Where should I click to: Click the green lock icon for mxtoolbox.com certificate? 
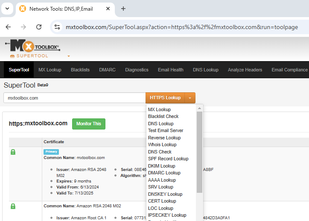pos(13,152)
